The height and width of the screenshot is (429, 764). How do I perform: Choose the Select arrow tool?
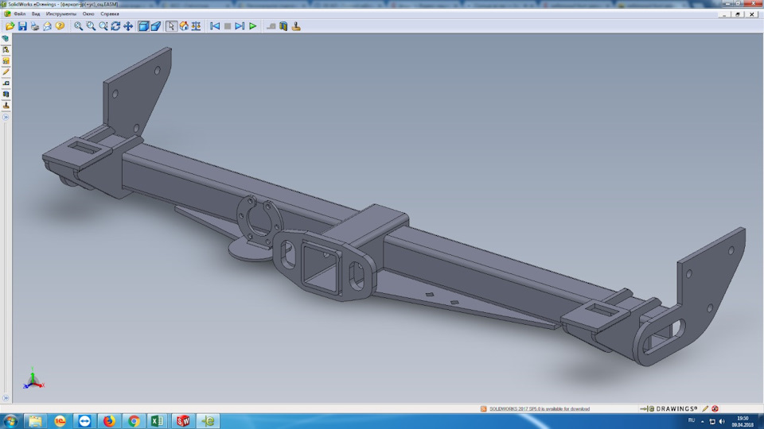pos(171,25)
